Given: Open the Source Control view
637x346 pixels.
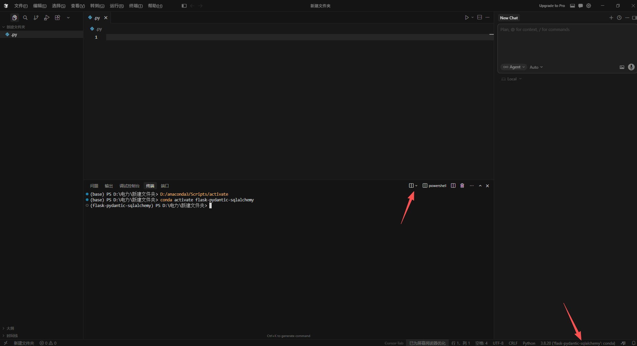Looking at the screenshot, I should (x=36, y=18).
